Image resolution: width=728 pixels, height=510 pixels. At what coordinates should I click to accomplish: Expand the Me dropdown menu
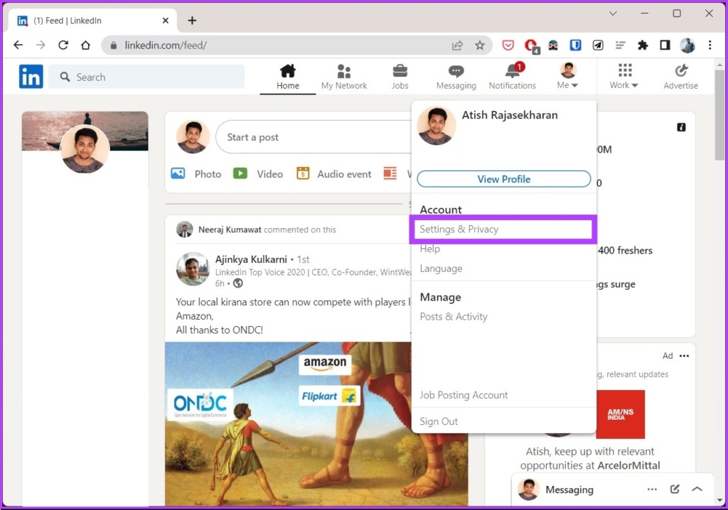point(567,77)
